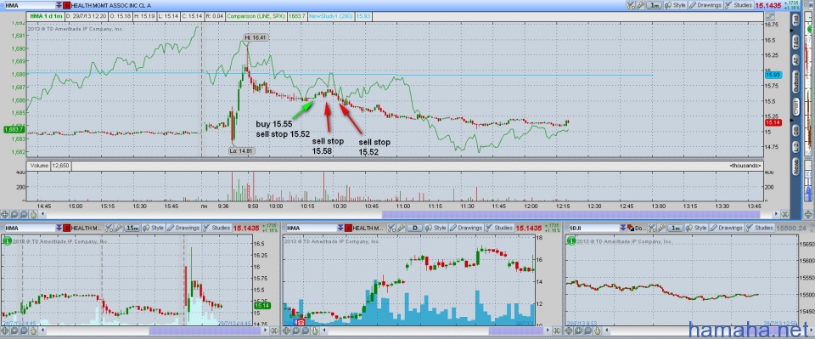The width and height of the screenshot is (815, 339).
Task: Open Studies in the main HMA chart toolbar
Action: (739, 5)
